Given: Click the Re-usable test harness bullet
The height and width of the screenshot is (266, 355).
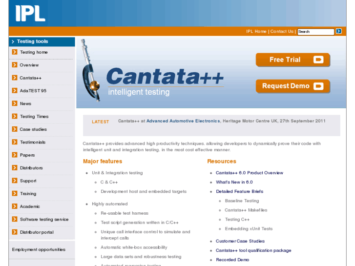Looking at the screenshot, I should [125, 213].
